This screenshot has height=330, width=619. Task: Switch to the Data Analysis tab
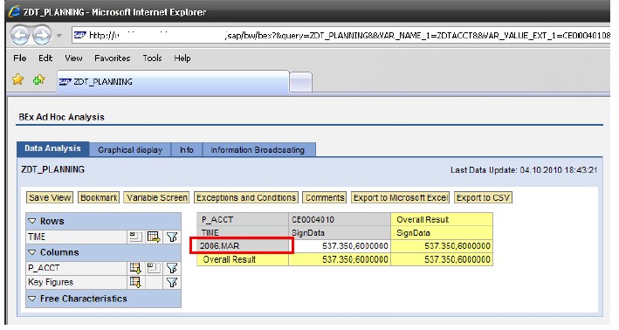point(53,148)
